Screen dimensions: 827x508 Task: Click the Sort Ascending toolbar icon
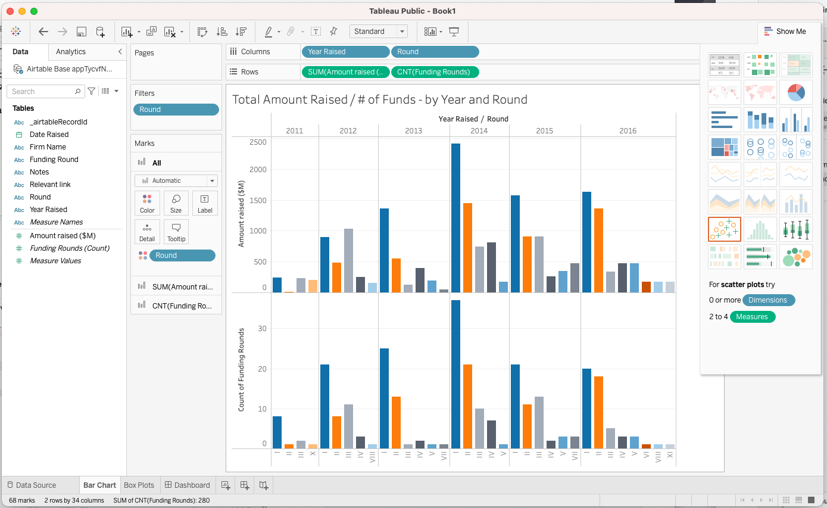point(222,32)
